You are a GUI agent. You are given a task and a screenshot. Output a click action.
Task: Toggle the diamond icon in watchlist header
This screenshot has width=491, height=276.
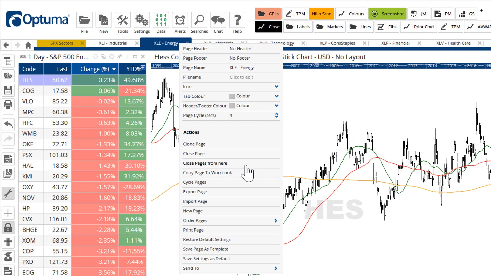tap(111, 56)
